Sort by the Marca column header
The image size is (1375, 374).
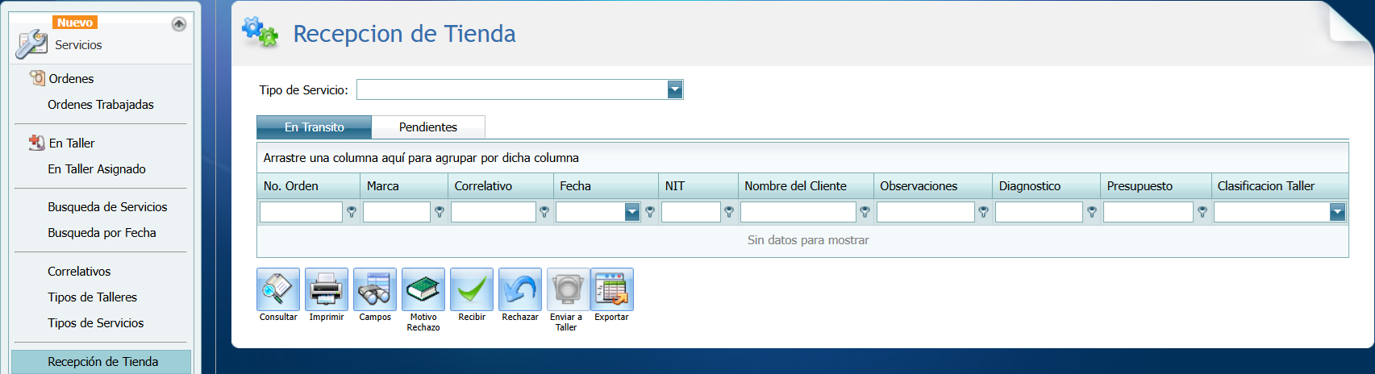(x=404, y=185)
